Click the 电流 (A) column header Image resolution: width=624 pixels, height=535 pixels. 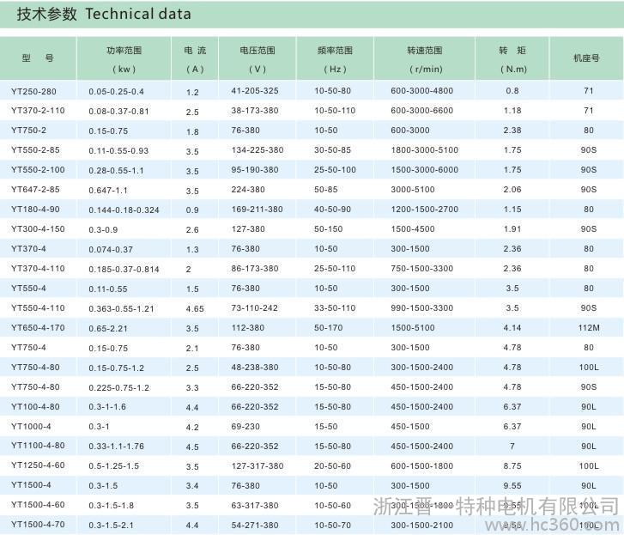click(x=194, y=58)
